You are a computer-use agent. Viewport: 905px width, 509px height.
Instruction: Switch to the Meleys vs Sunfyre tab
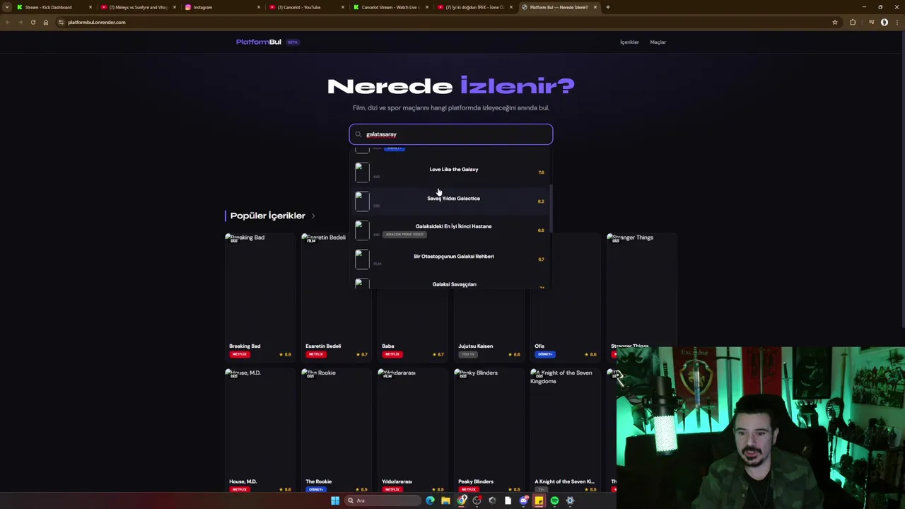point(138,7)
